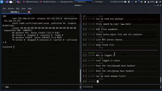This screenshot has width=162, height=91.
Task: Open the network connection tray icon
Action: point(136,2)
